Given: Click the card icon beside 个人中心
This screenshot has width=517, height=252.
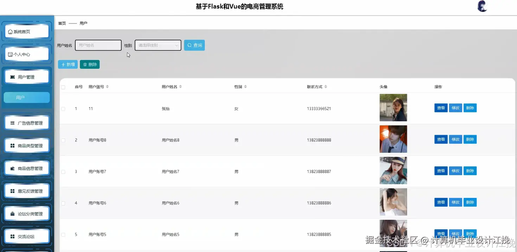Looking at the screenshot, I should [x=10, y=54].
